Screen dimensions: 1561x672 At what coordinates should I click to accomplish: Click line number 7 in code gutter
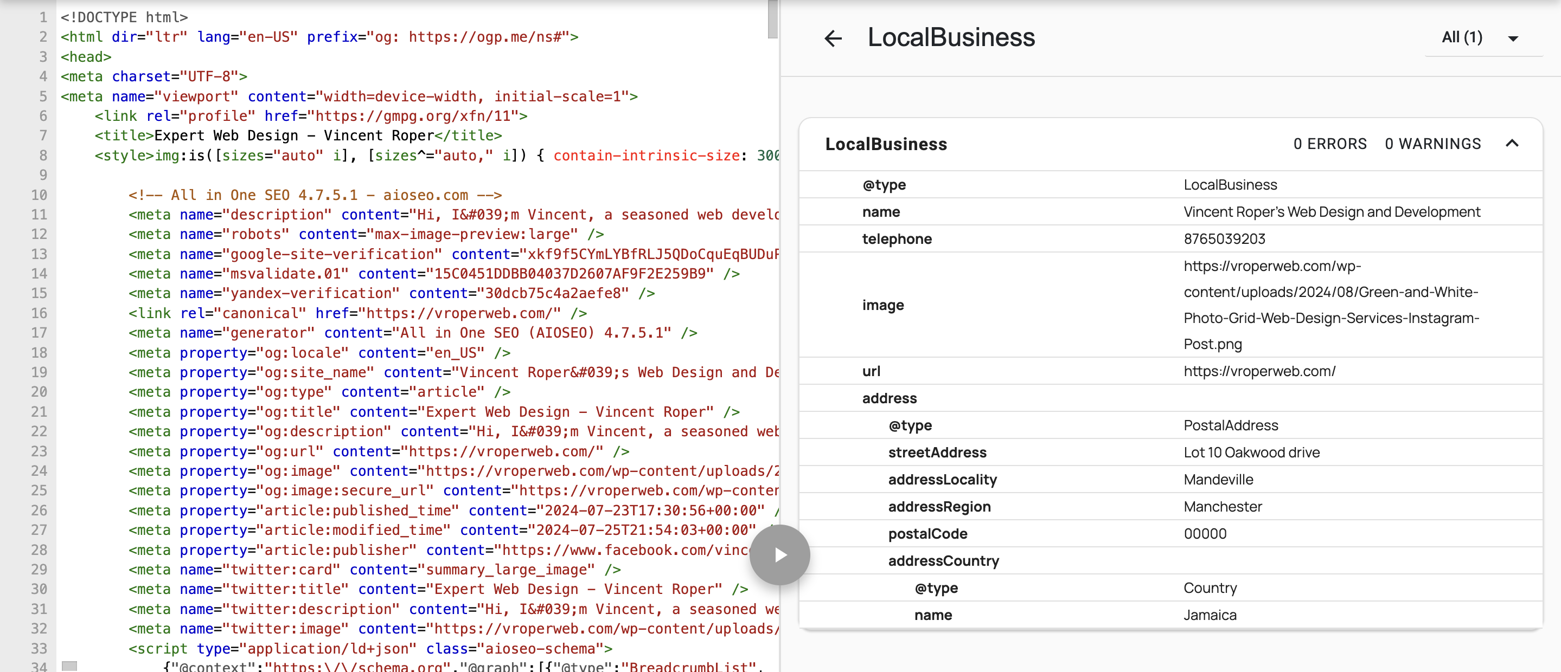pyautogui.click(x=43, y=135)
